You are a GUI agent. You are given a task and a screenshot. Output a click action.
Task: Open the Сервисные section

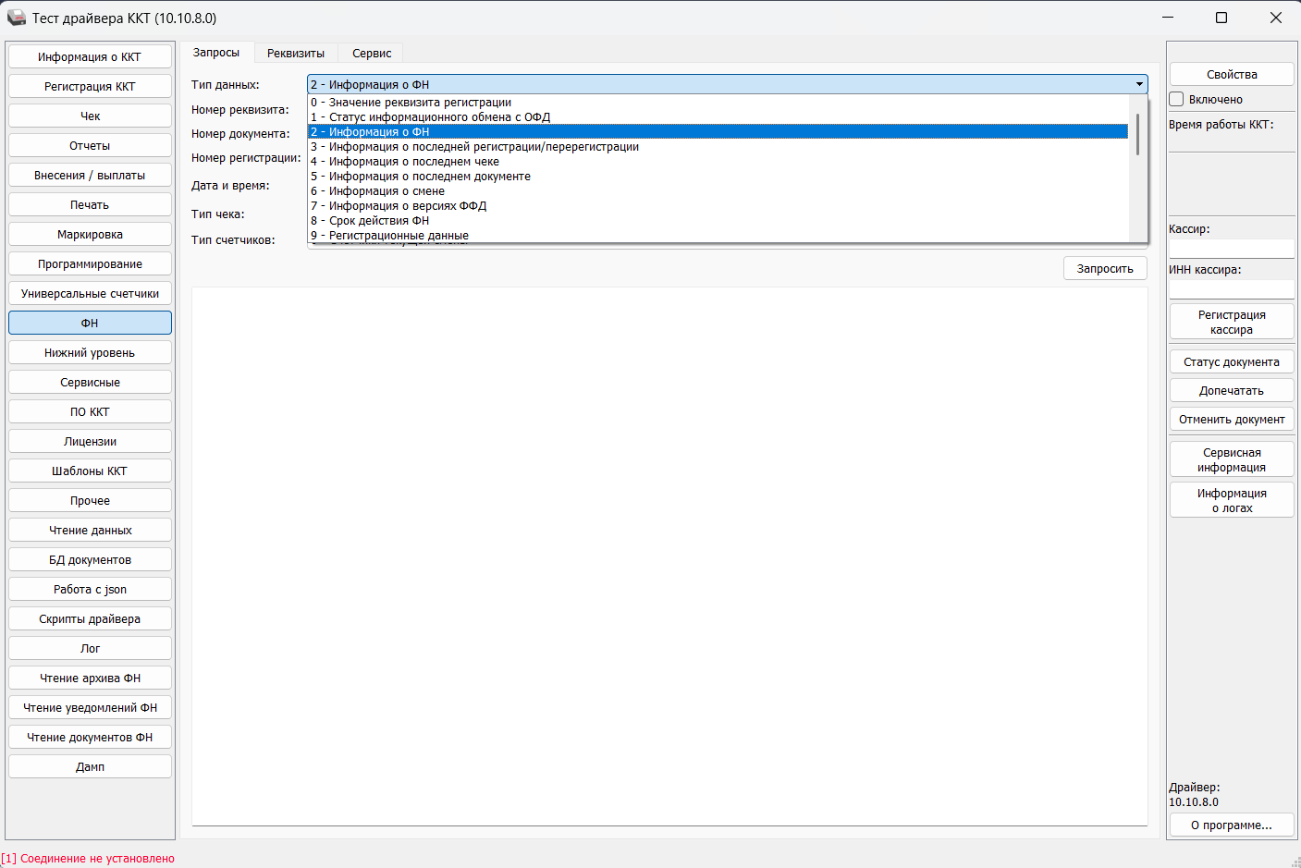point(90,382)
